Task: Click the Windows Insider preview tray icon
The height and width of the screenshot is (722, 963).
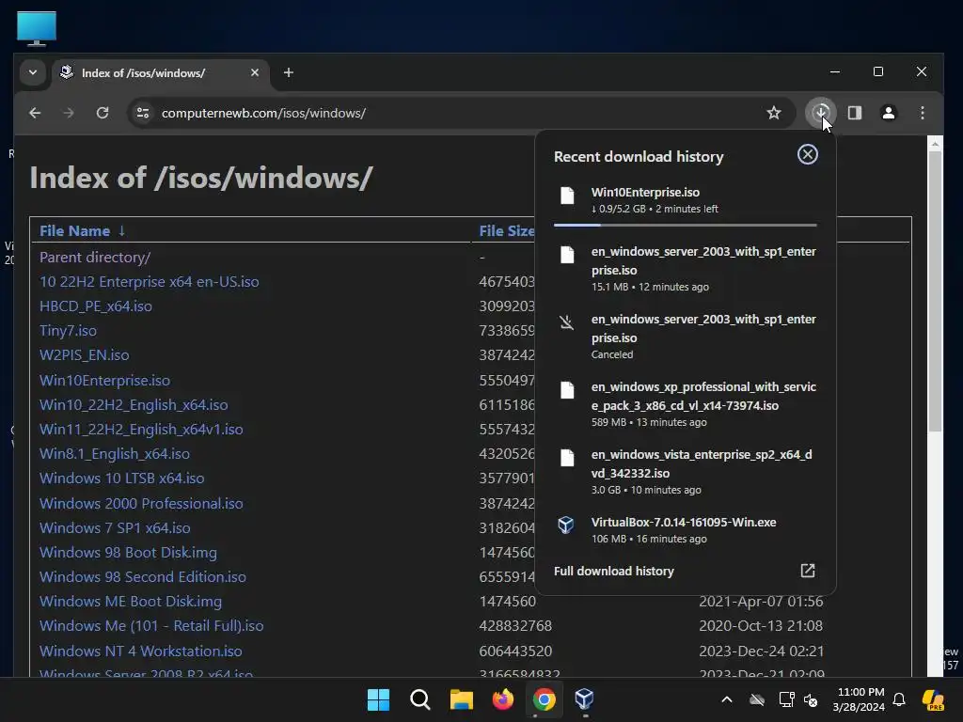Action: pyautogui.click(x=933, y=699)
